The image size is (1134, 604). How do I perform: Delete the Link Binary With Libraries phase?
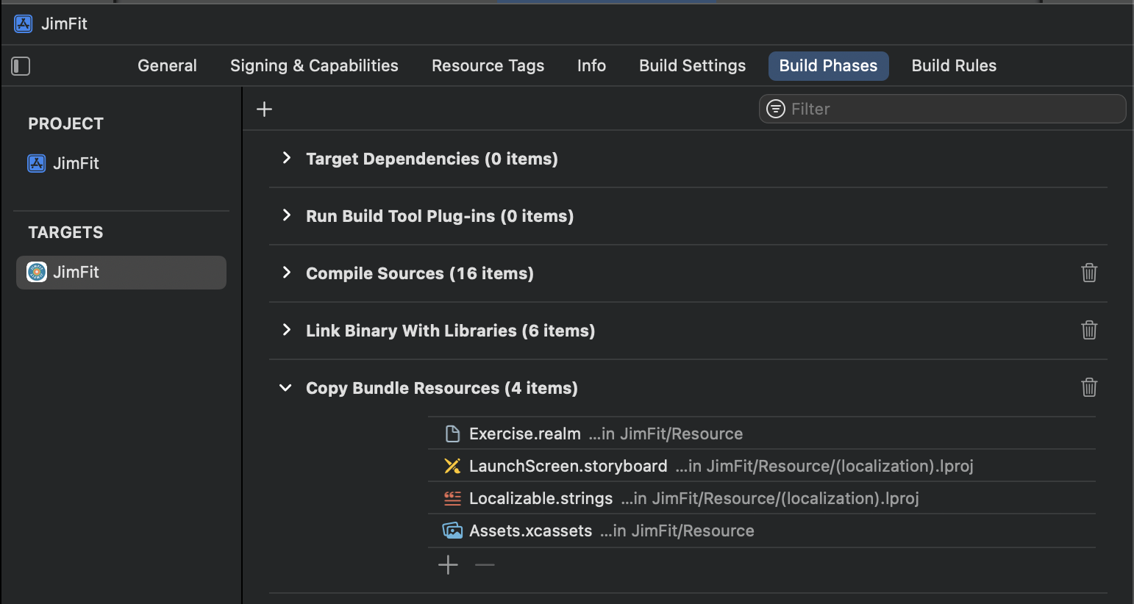pos(1089,330)
